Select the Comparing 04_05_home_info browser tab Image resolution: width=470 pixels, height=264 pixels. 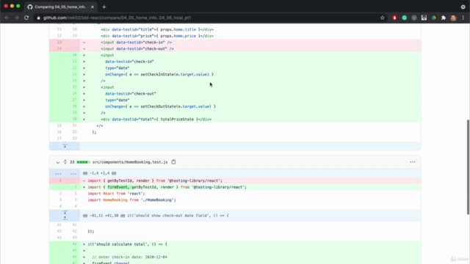click(61, 7)
